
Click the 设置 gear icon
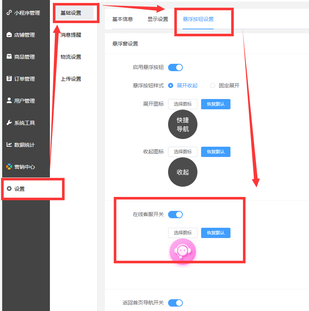9,189
